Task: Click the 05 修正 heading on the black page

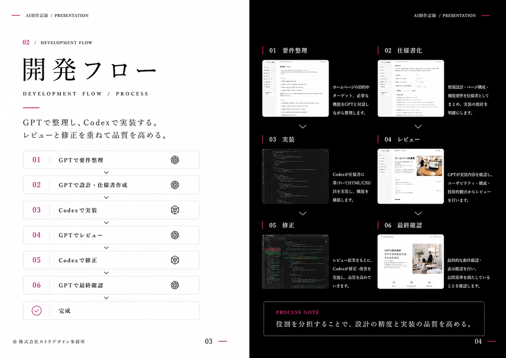Action: coord(282,225)
